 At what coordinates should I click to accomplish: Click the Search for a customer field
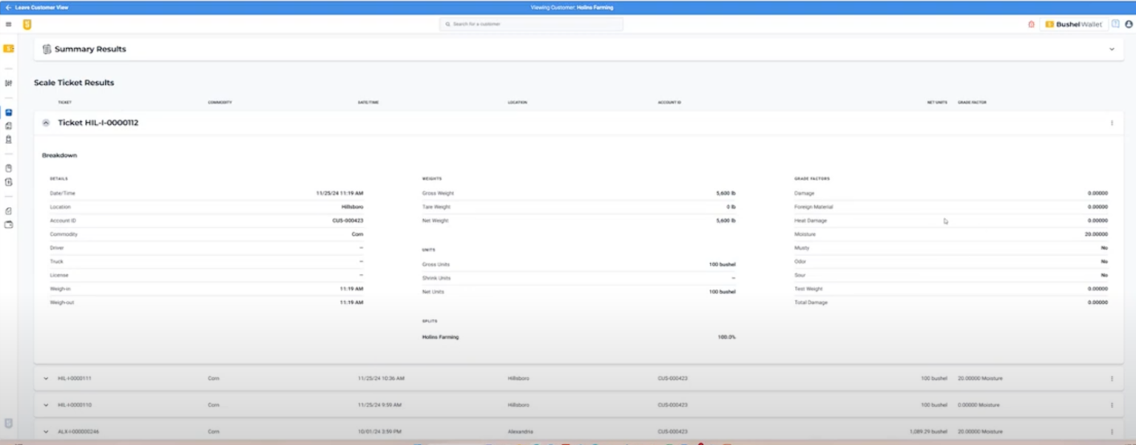[x=532, y=24]
